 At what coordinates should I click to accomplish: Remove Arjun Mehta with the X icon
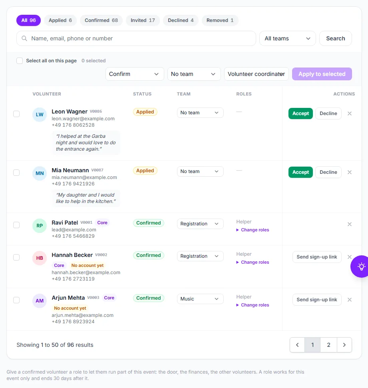click(x=350, y=300)
